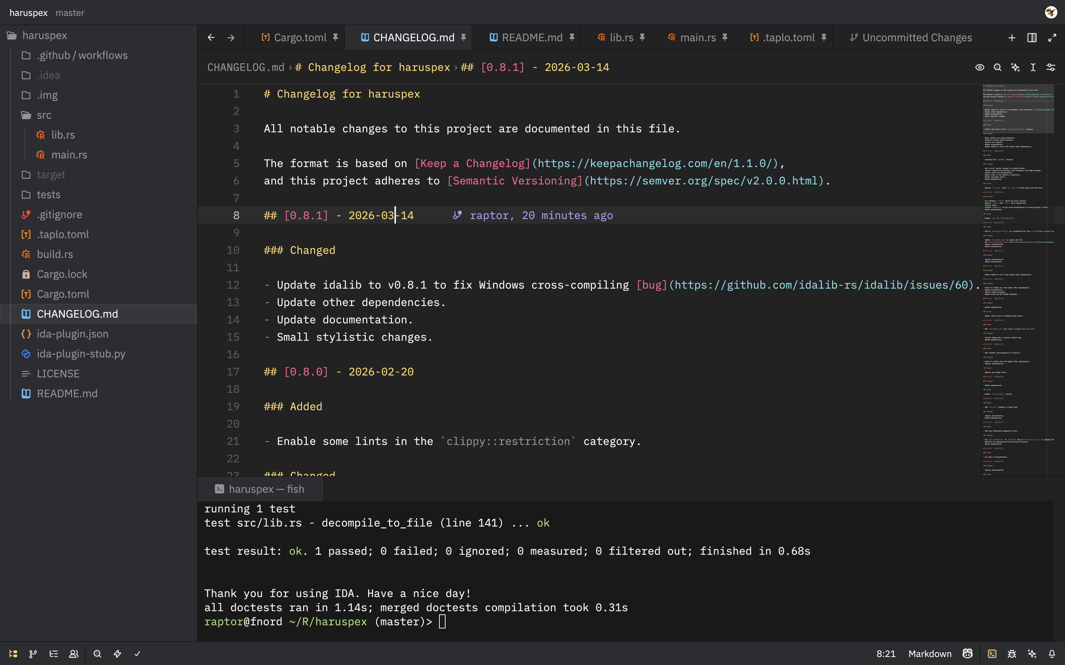Split the editor pane

1032,38
